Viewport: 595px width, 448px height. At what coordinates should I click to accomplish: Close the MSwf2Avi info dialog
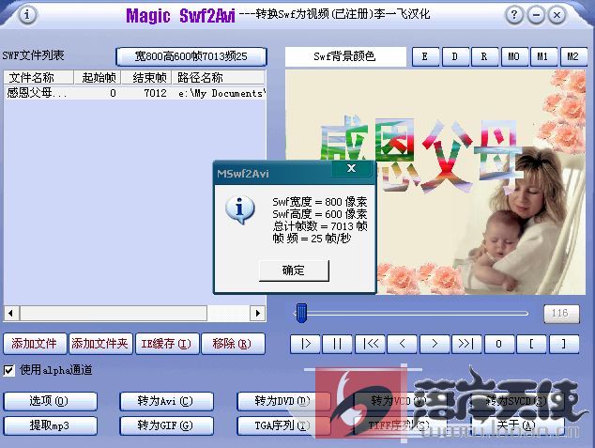tap(351, 168)
